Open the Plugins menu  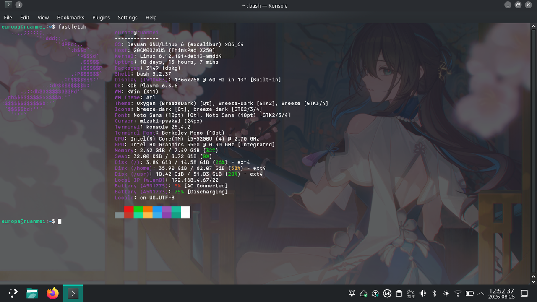(101, 18)
